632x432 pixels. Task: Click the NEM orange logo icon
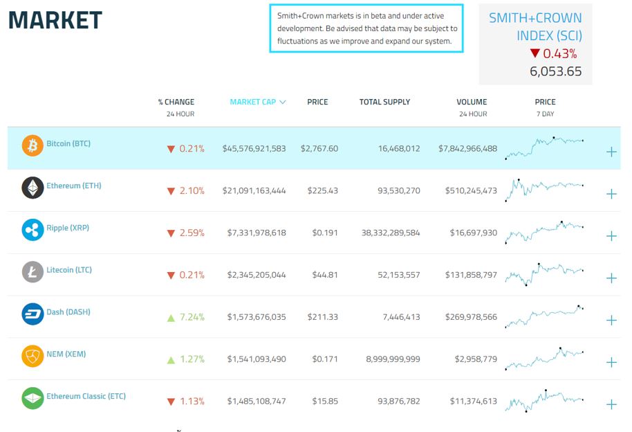[32, 356]
